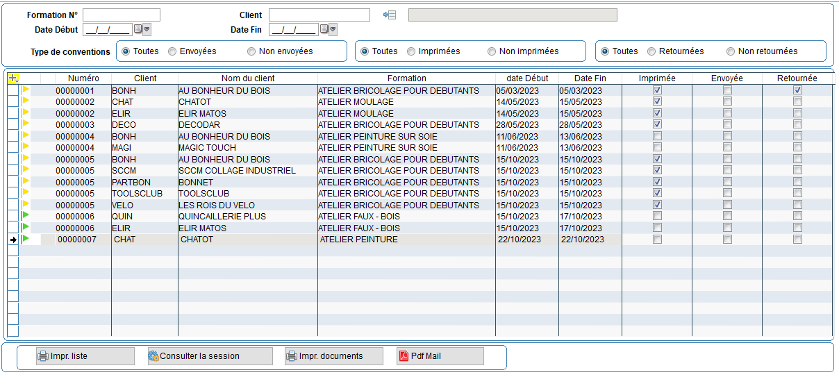Open the Date Fin calendar dropdown
This screenshot has height=377, width=839.
pos(329,29)
